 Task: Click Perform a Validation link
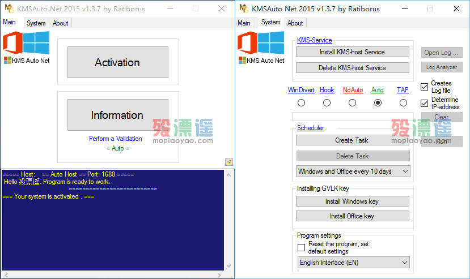pos(116,139)
